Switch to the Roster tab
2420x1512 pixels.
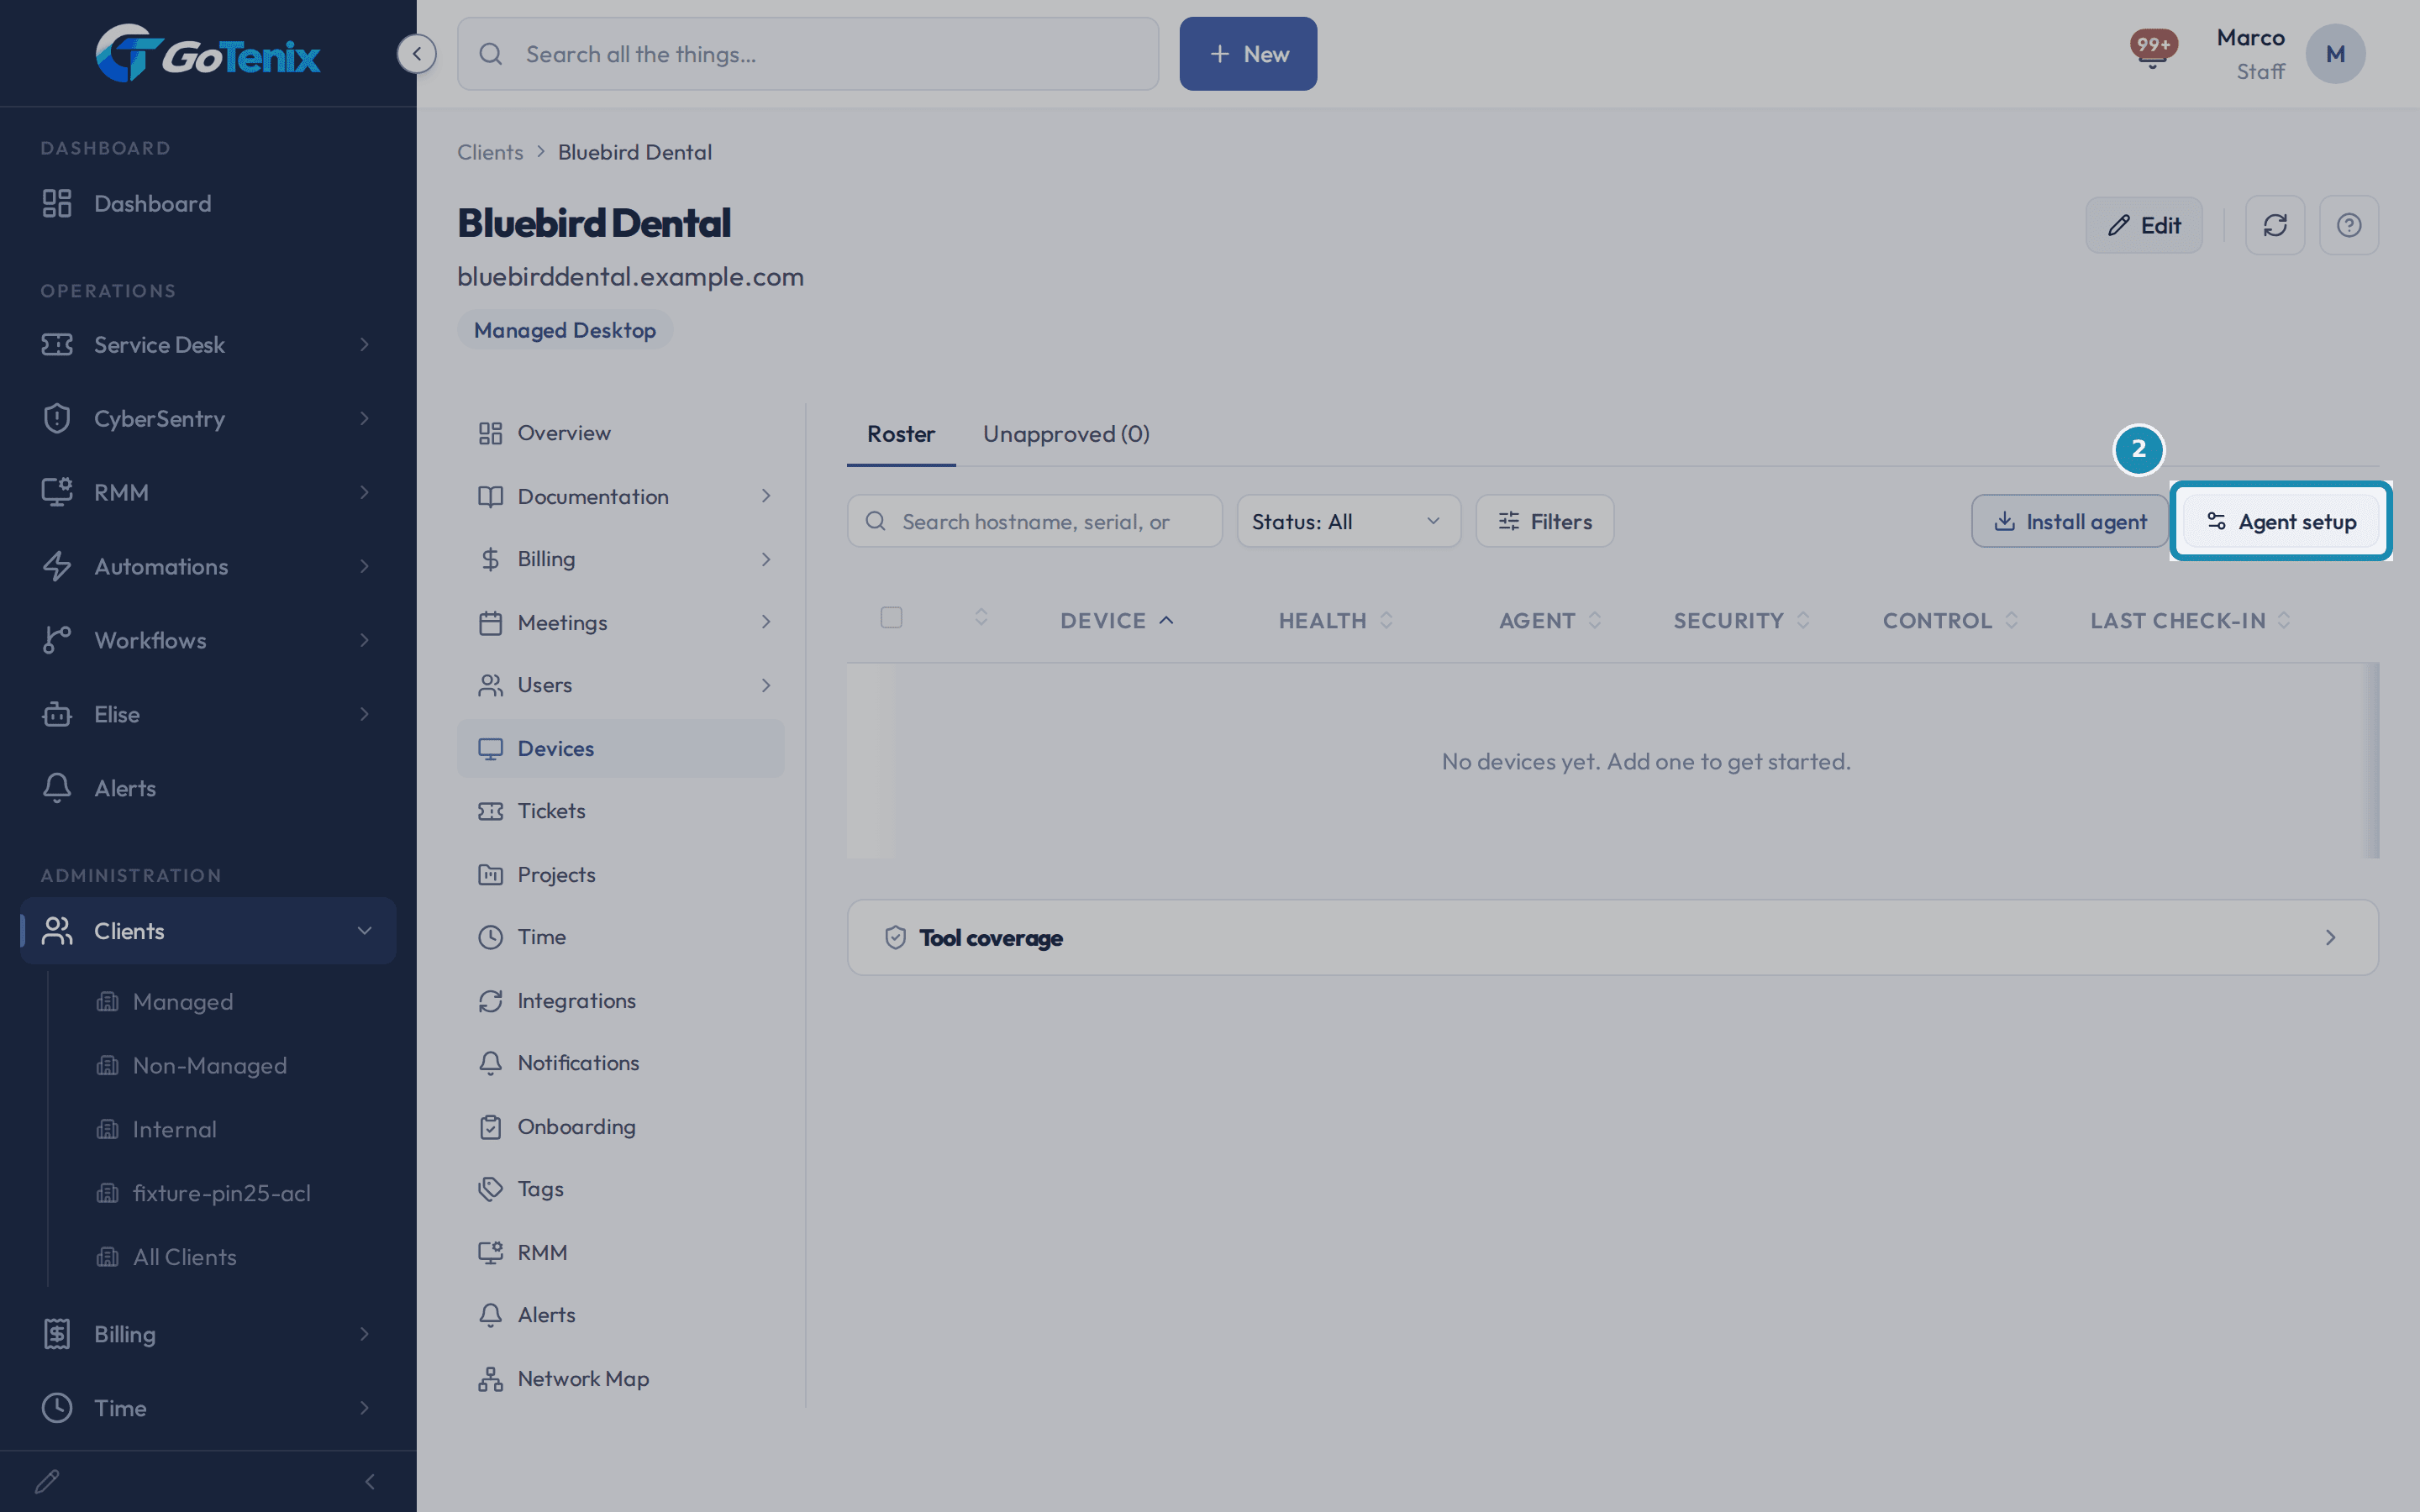[x=900, y=434]
